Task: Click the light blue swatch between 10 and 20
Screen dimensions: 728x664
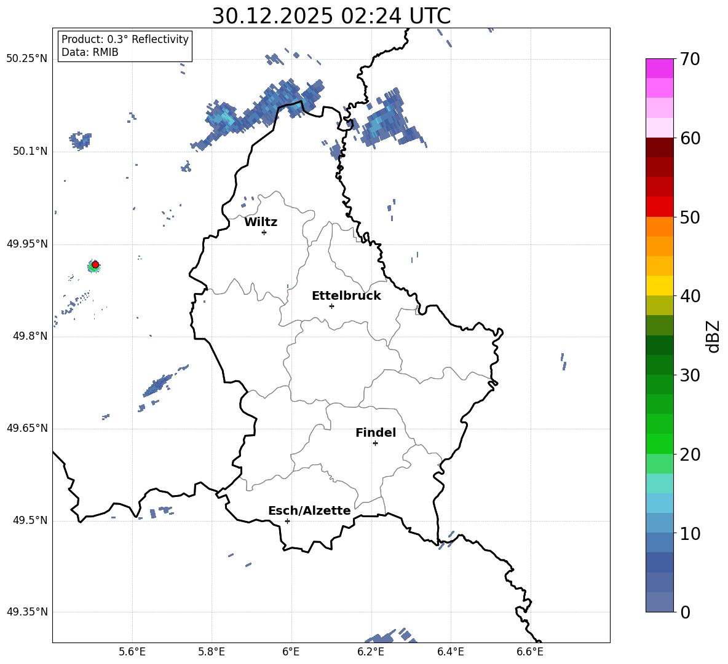Action: [659, 503]
